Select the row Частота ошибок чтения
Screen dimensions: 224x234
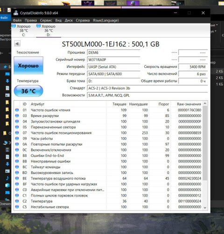coord(108,110)
